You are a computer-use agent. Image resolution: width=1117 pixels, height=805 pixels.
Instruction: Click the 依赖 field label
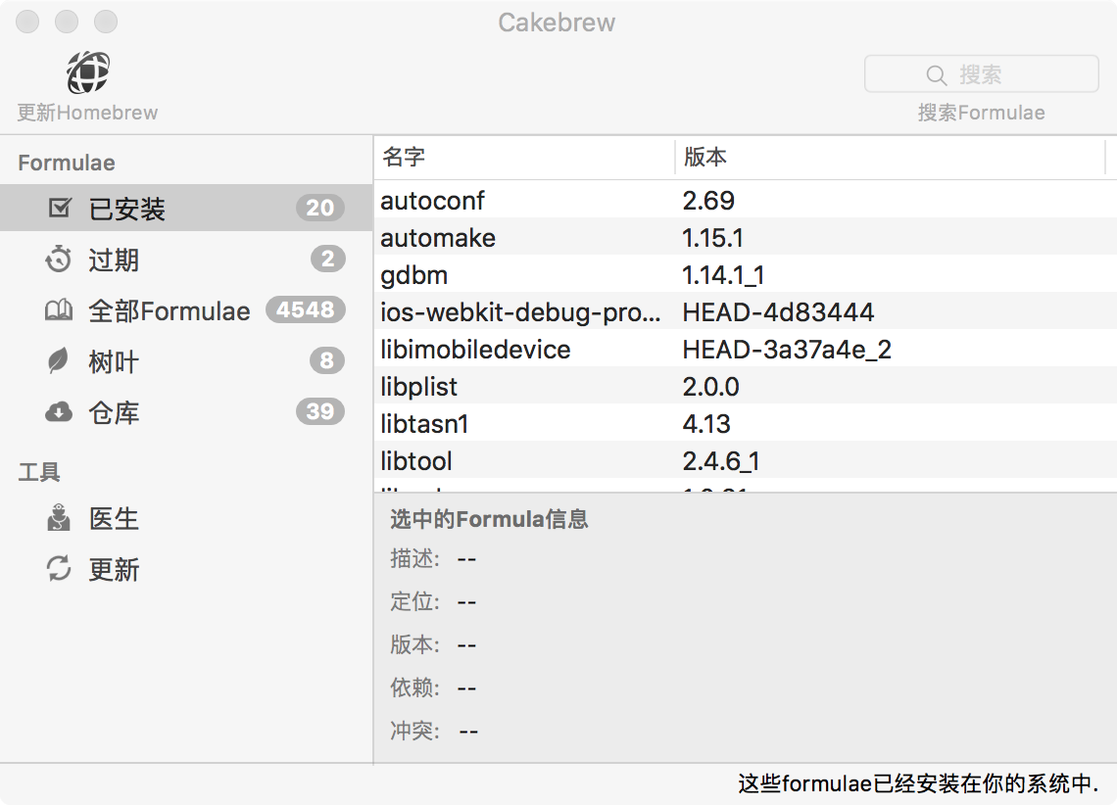click(x=414, y=687)
